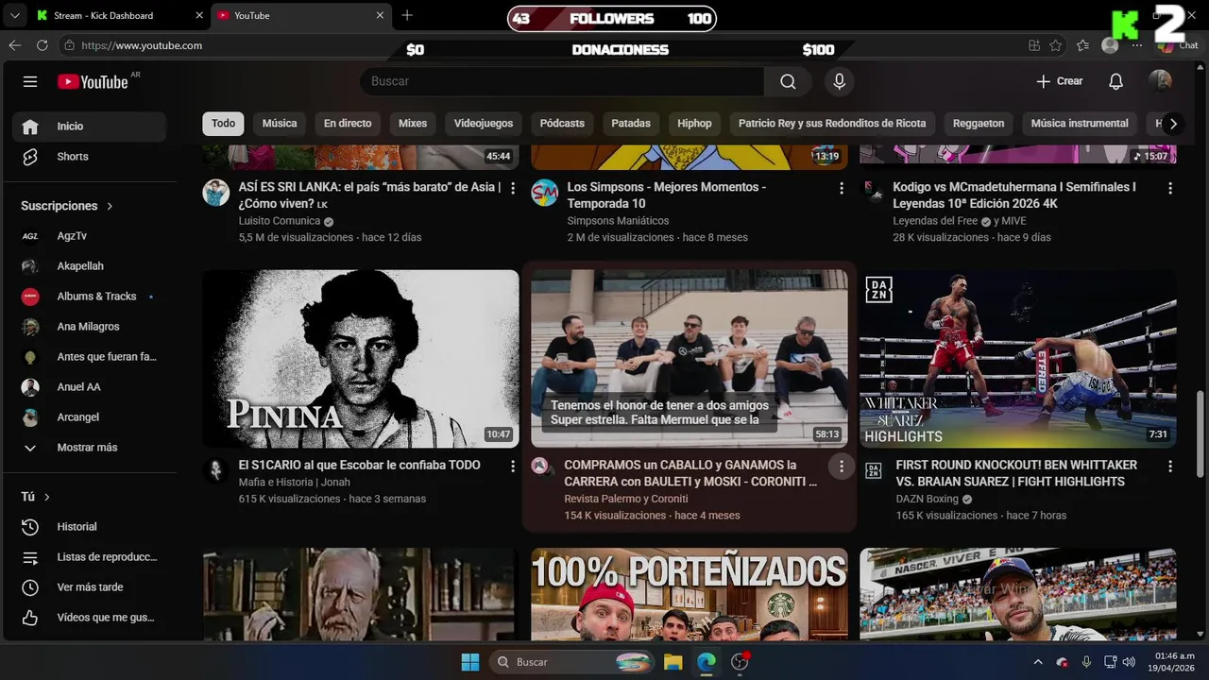Click the browser back arrow
This screenshot has width=1209, height=680.
point(14,45)
